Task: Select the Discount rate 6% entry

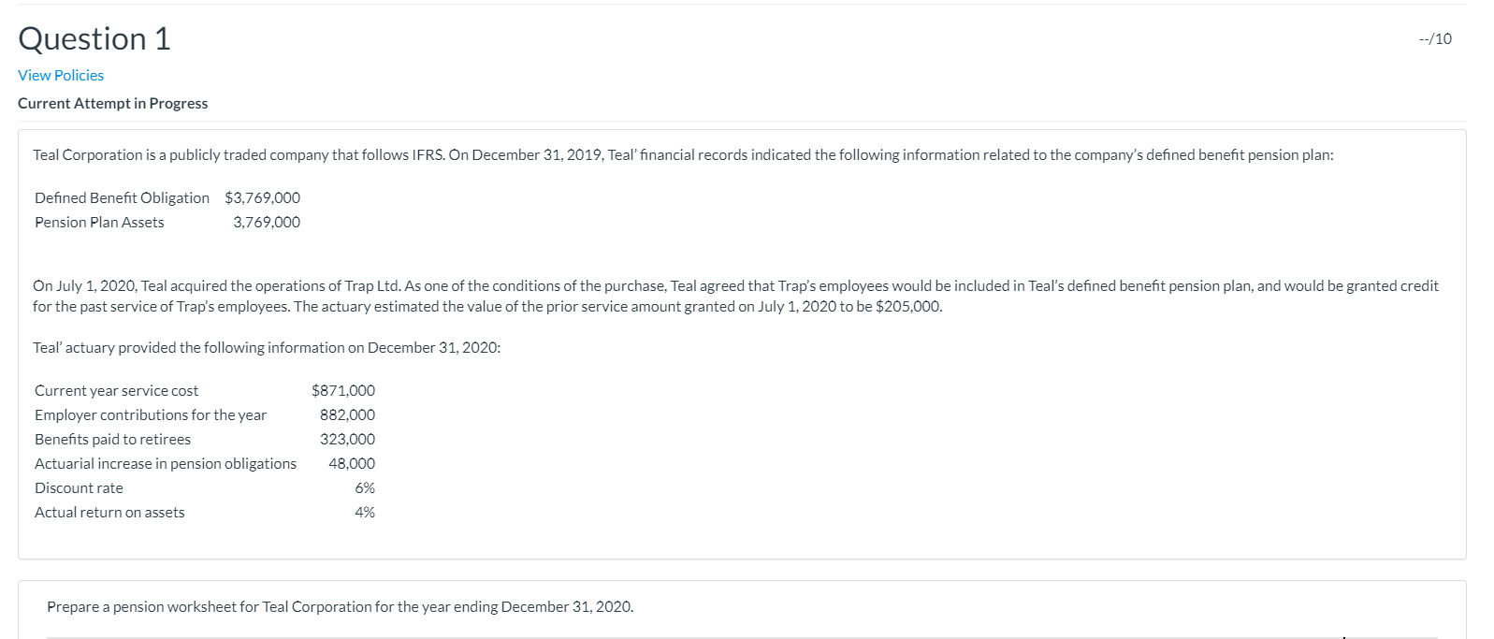Action: click(363, 487)
